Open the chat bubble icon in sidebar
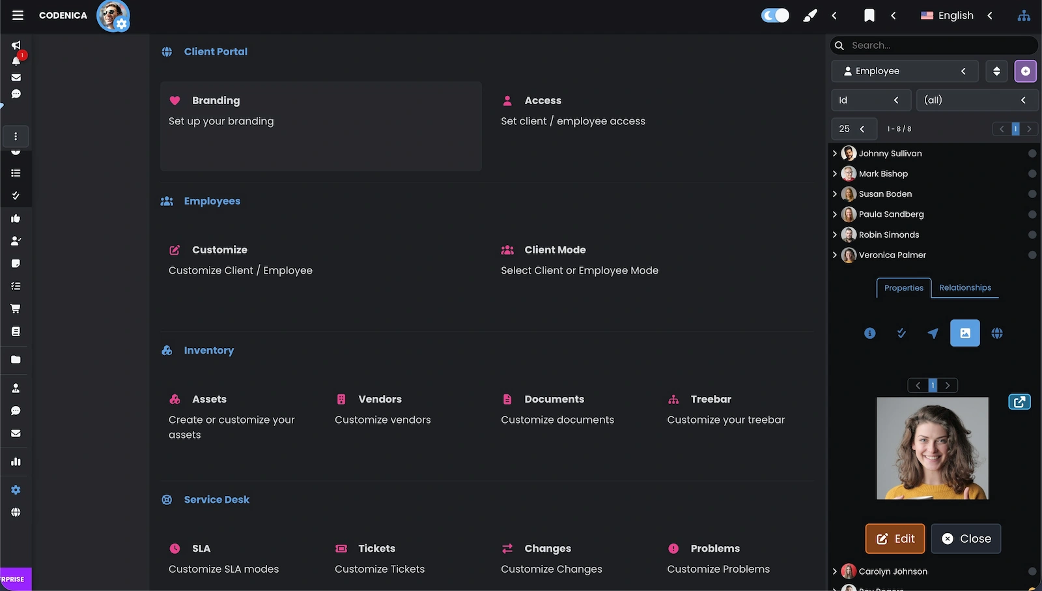Image resolution: width=1042 pixels, height=591 pixels. click(16, 94)
